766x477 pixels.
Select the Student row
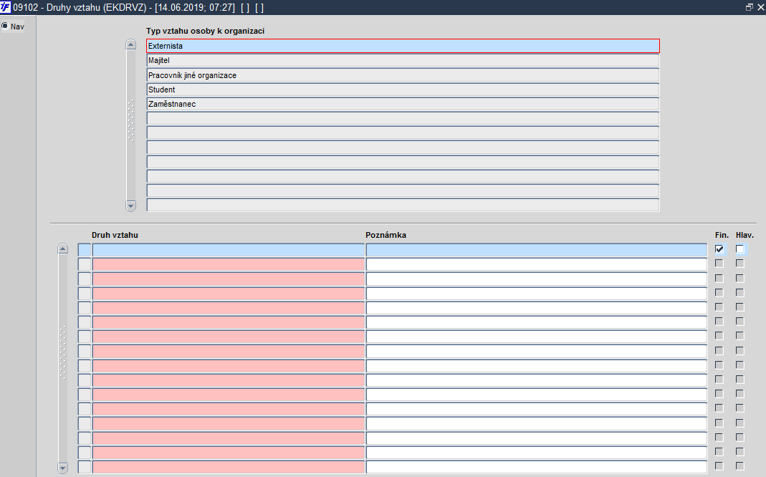403,90
